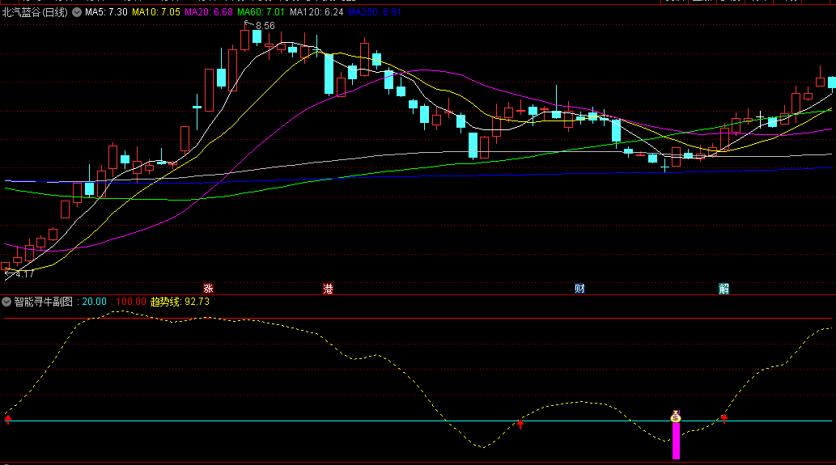Click the middle red arrow signal
836x465 pixels.
click(x=520, y=423)
